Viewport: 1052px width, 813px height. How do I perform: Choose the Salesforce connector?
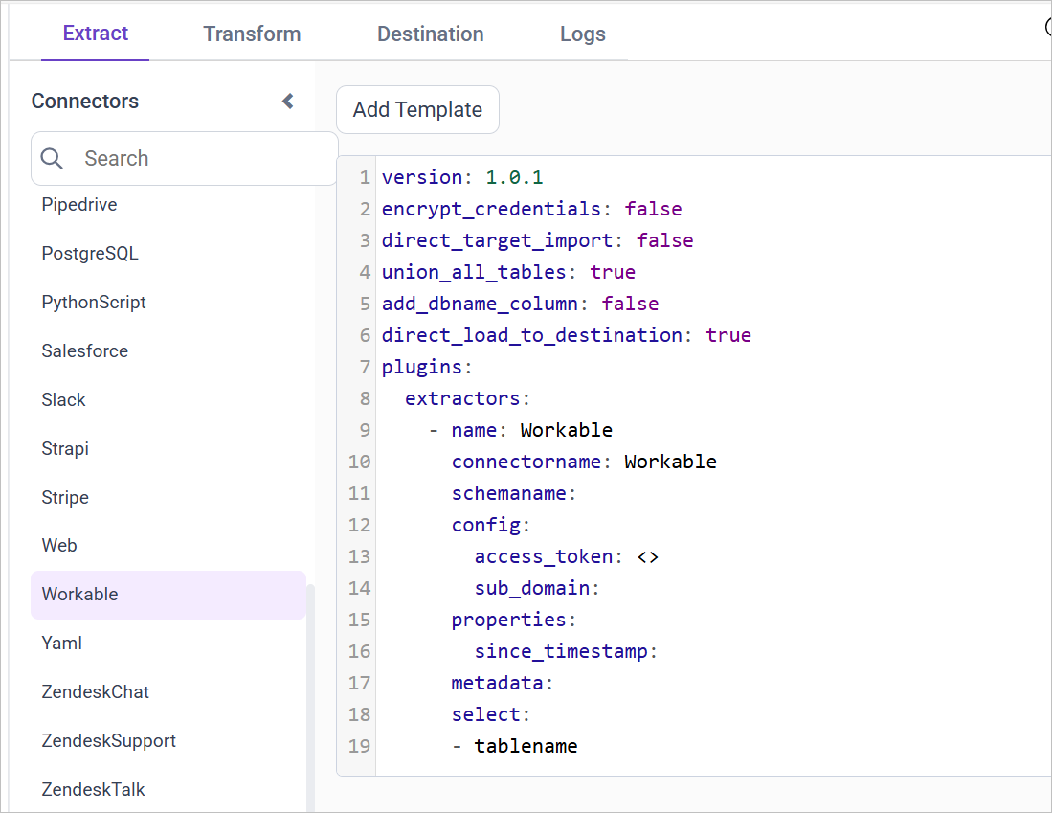click(x=84, y=350)
